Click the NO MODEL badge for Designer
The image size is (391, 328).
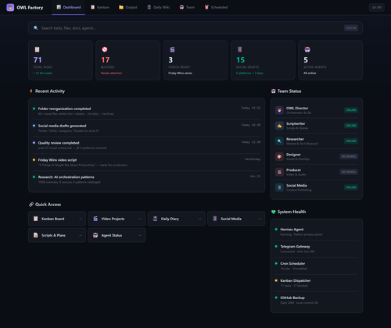[x=349, y=156]
